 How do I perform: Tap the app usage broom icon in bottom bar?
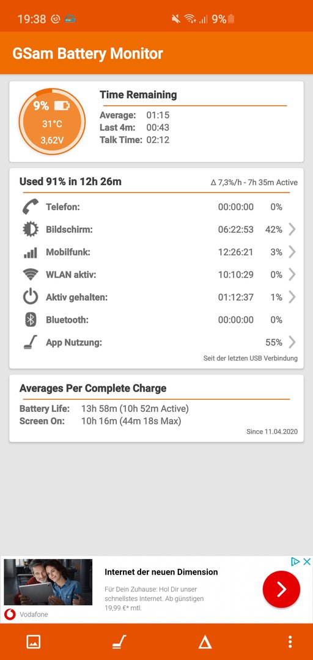[x=119, y=642]
